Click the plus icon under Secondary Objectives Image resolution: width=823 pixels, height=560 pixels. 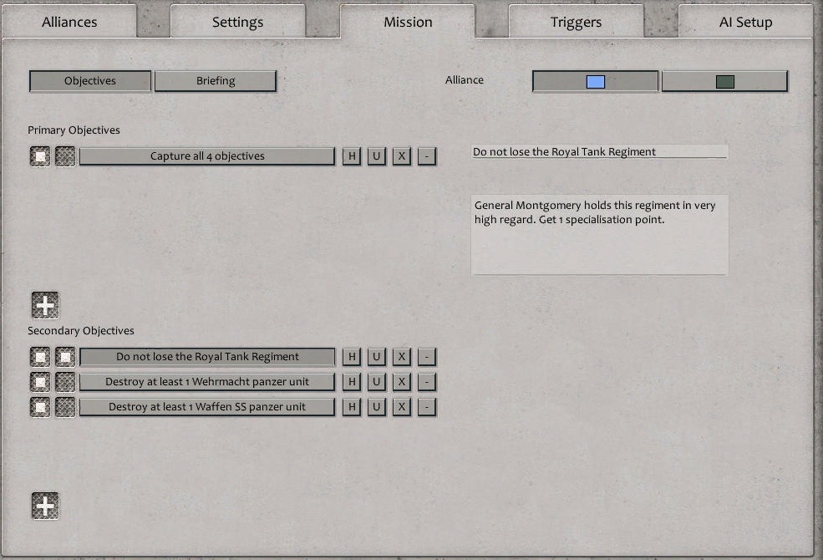(x=45, y=505)
